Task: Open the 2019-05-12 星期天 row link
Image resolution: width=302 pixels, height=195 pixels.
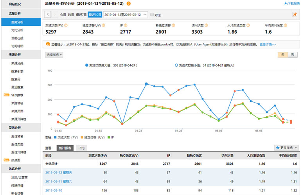Action: [x=59, y=172]
